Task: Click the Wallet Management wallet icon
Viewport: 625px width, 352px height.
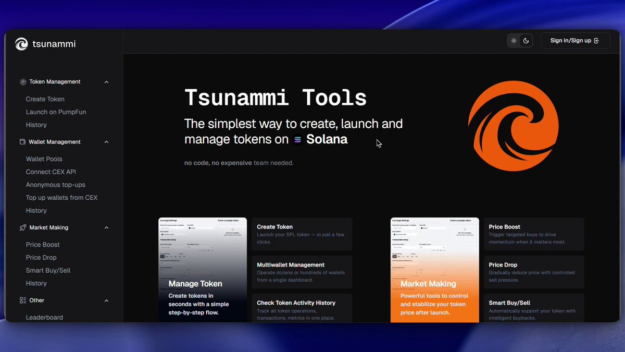Action: click(x=23, y=142)
